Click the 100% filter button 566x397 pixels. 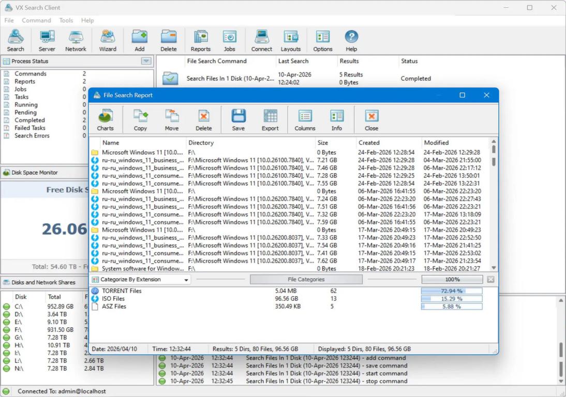[x=452, y=279]
